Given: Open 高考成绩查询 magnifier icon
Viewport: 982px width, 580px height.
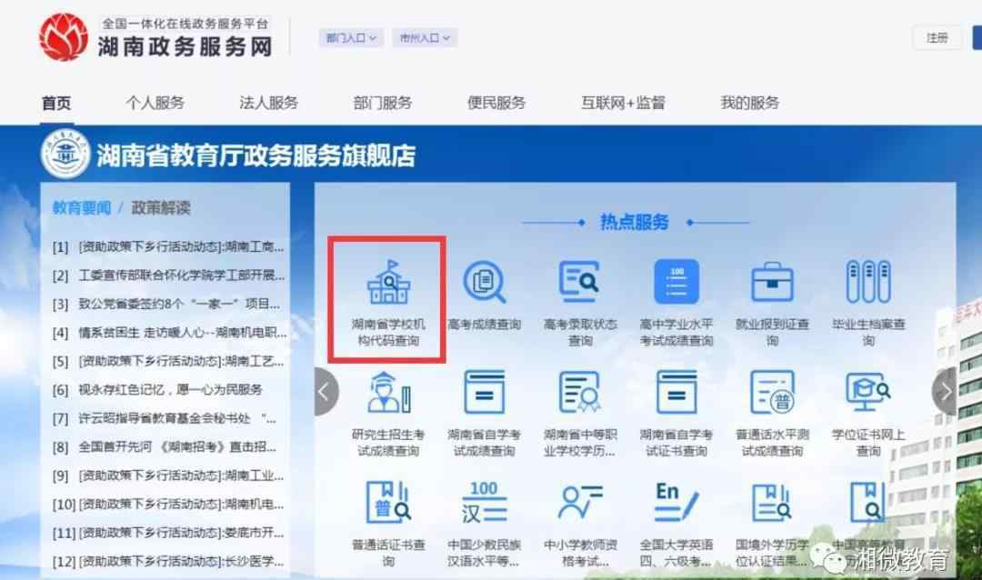Looking at the screenshot, I should click(x=484, y=282).
